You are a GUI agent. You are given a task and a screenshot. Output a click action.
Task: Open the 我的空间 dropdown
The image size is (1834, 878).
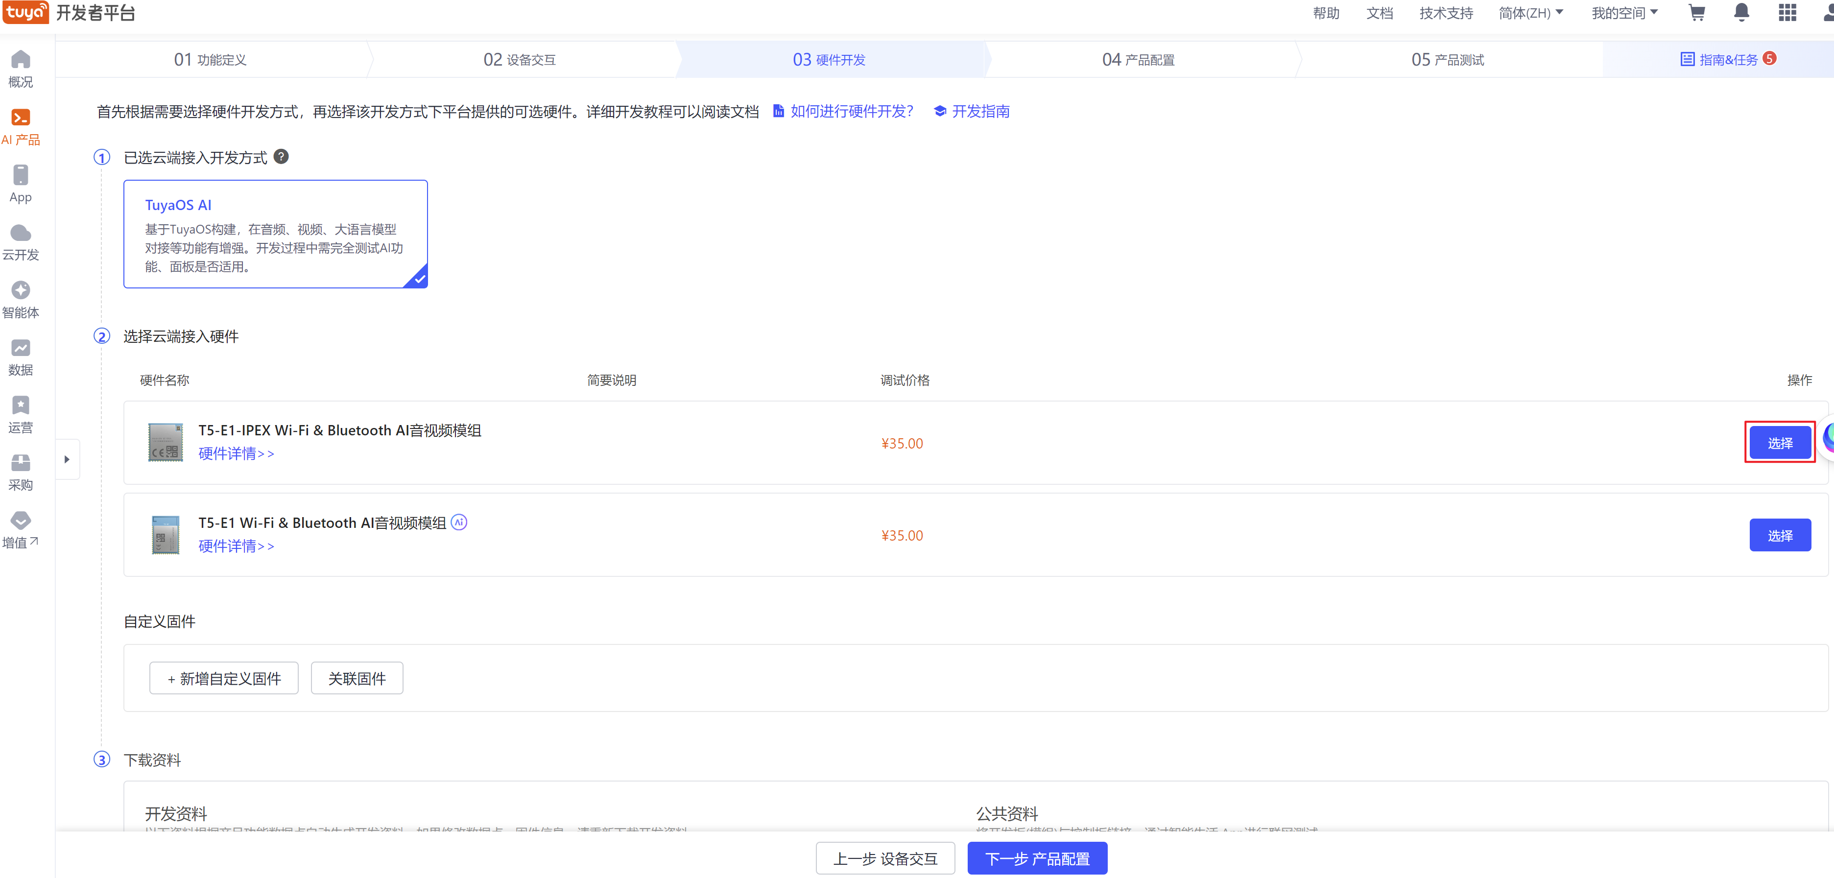pos(1624,13)
